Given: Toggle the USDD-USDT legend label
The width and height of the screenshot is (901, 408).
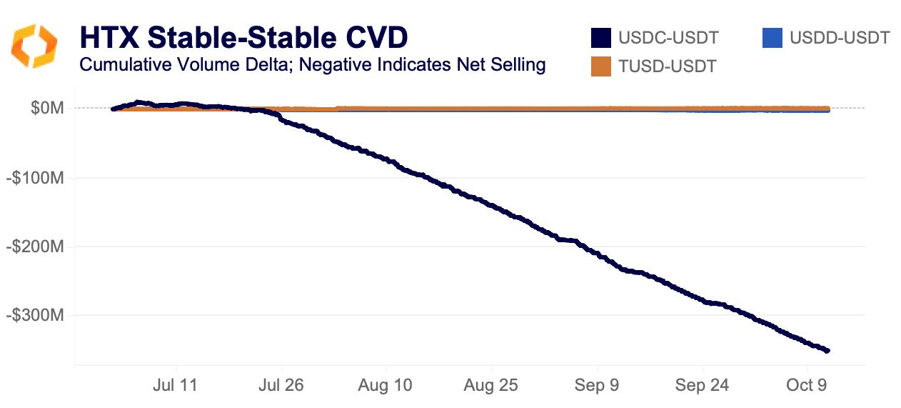Looking at the screenshot, I should tap(840, 38).
